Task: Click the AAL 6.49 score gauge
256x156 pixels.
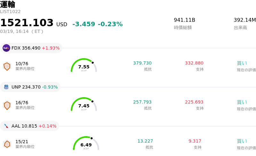Action: (86, 144)
